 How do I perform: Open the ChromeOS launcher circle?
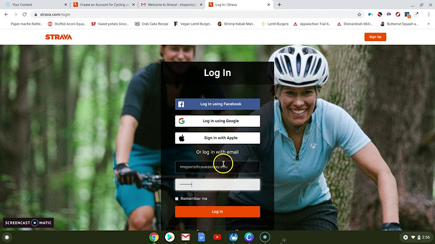[x=7, y=237]
